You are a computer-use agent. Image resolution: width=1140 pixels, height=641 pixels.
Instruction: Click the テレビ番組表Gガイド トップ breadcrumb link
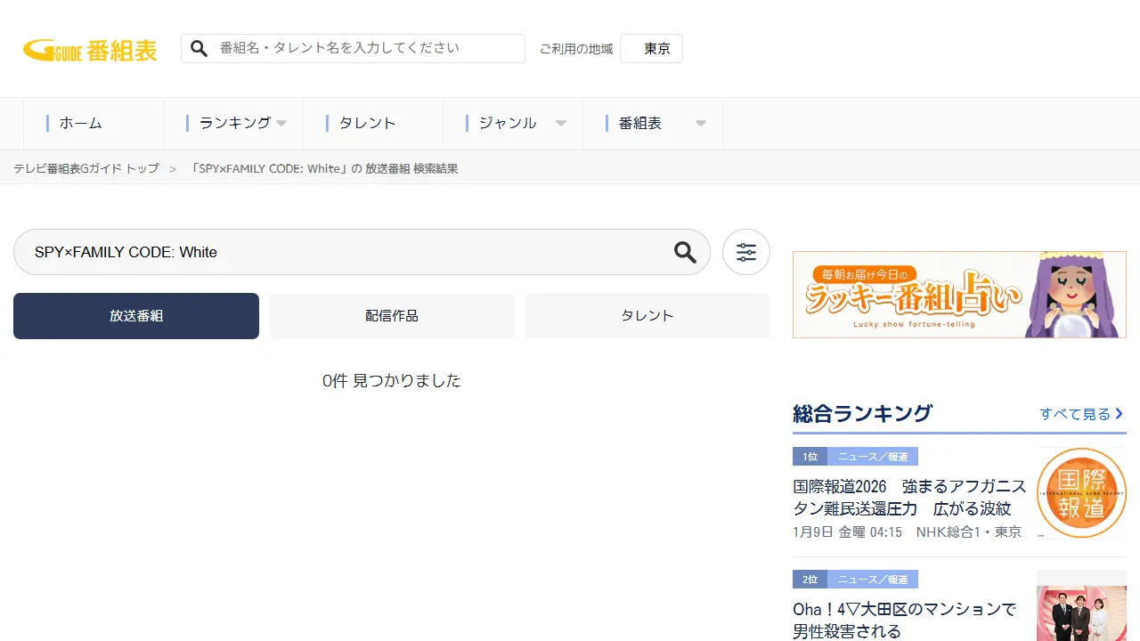click(86, 168)
